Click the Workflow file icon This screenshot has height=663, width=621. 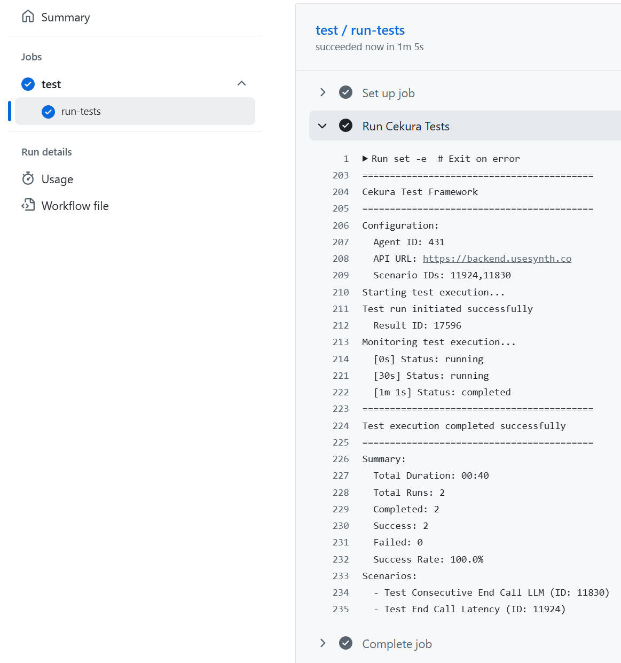click(x=28, y=205)
